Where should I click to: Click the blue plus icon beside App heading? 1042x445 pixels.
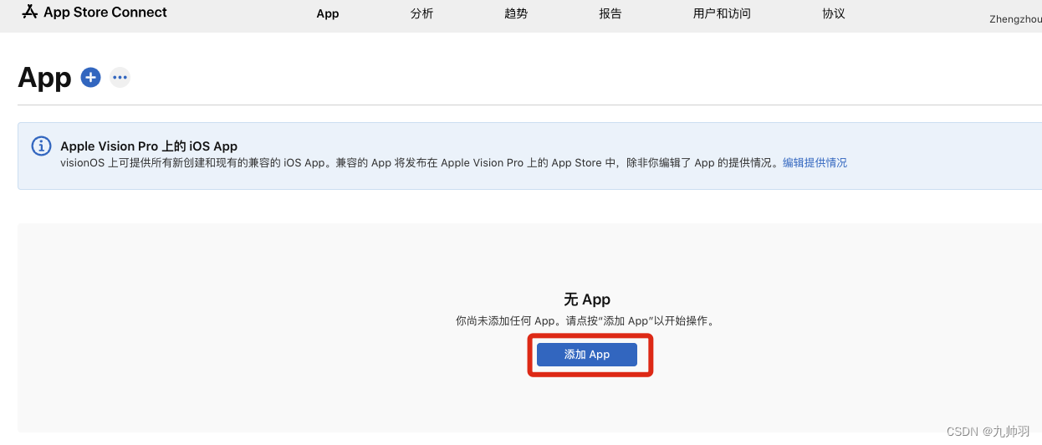click(90, 77)
